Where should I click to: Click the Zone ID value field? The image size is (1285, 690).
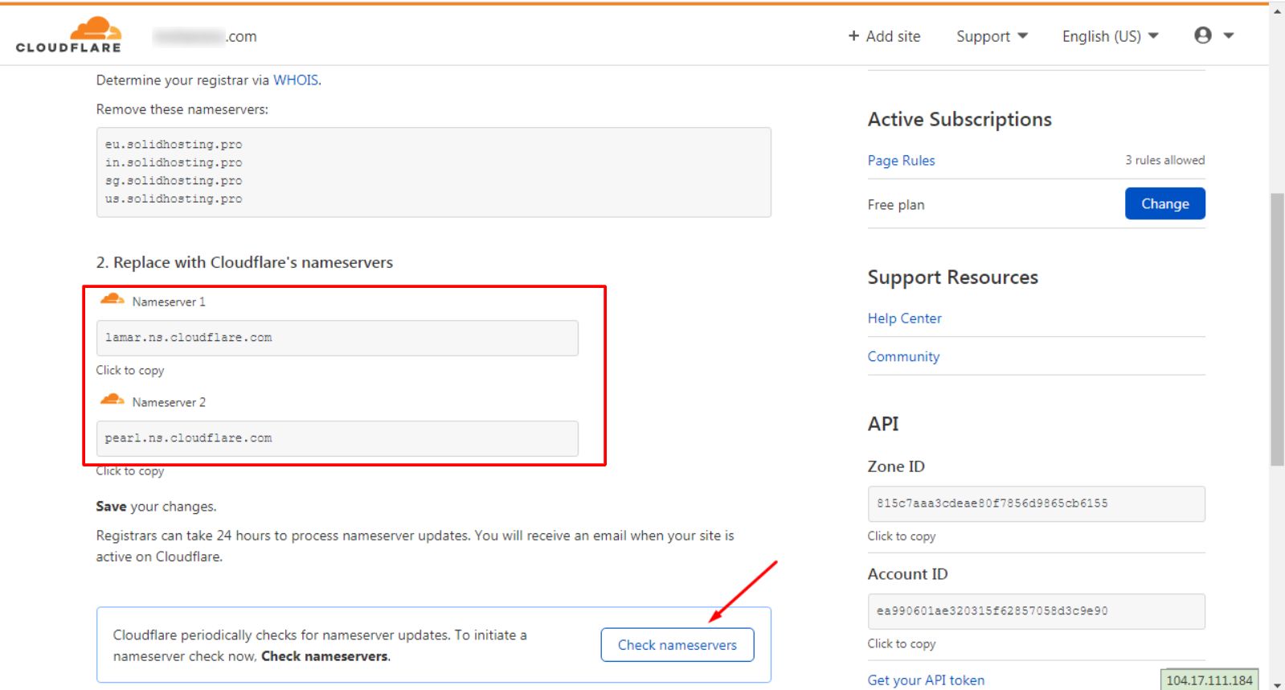[x=1036, y=503]
